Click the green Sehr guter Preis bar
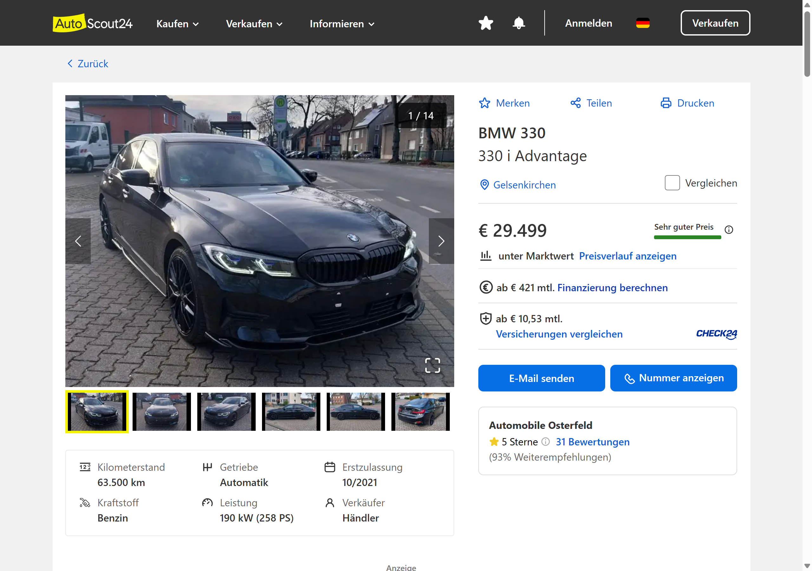Viewport: 812px width, 571px height. pyautogui.click(x=687, y=237)
